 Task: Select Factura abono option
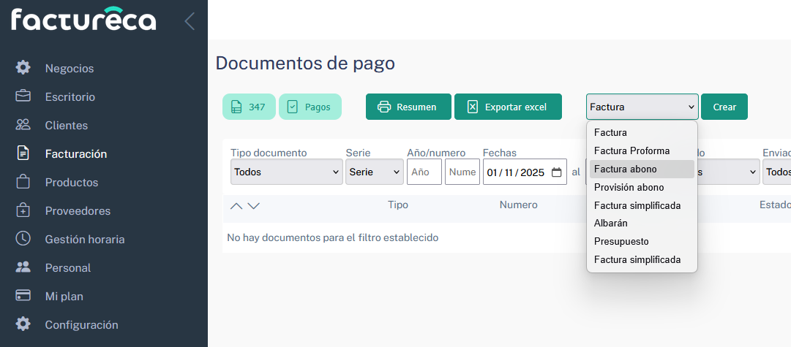[642, 169]
